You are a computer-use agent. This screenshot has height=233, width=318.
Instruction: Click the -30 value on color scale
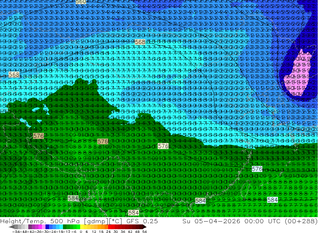[45, 232]
